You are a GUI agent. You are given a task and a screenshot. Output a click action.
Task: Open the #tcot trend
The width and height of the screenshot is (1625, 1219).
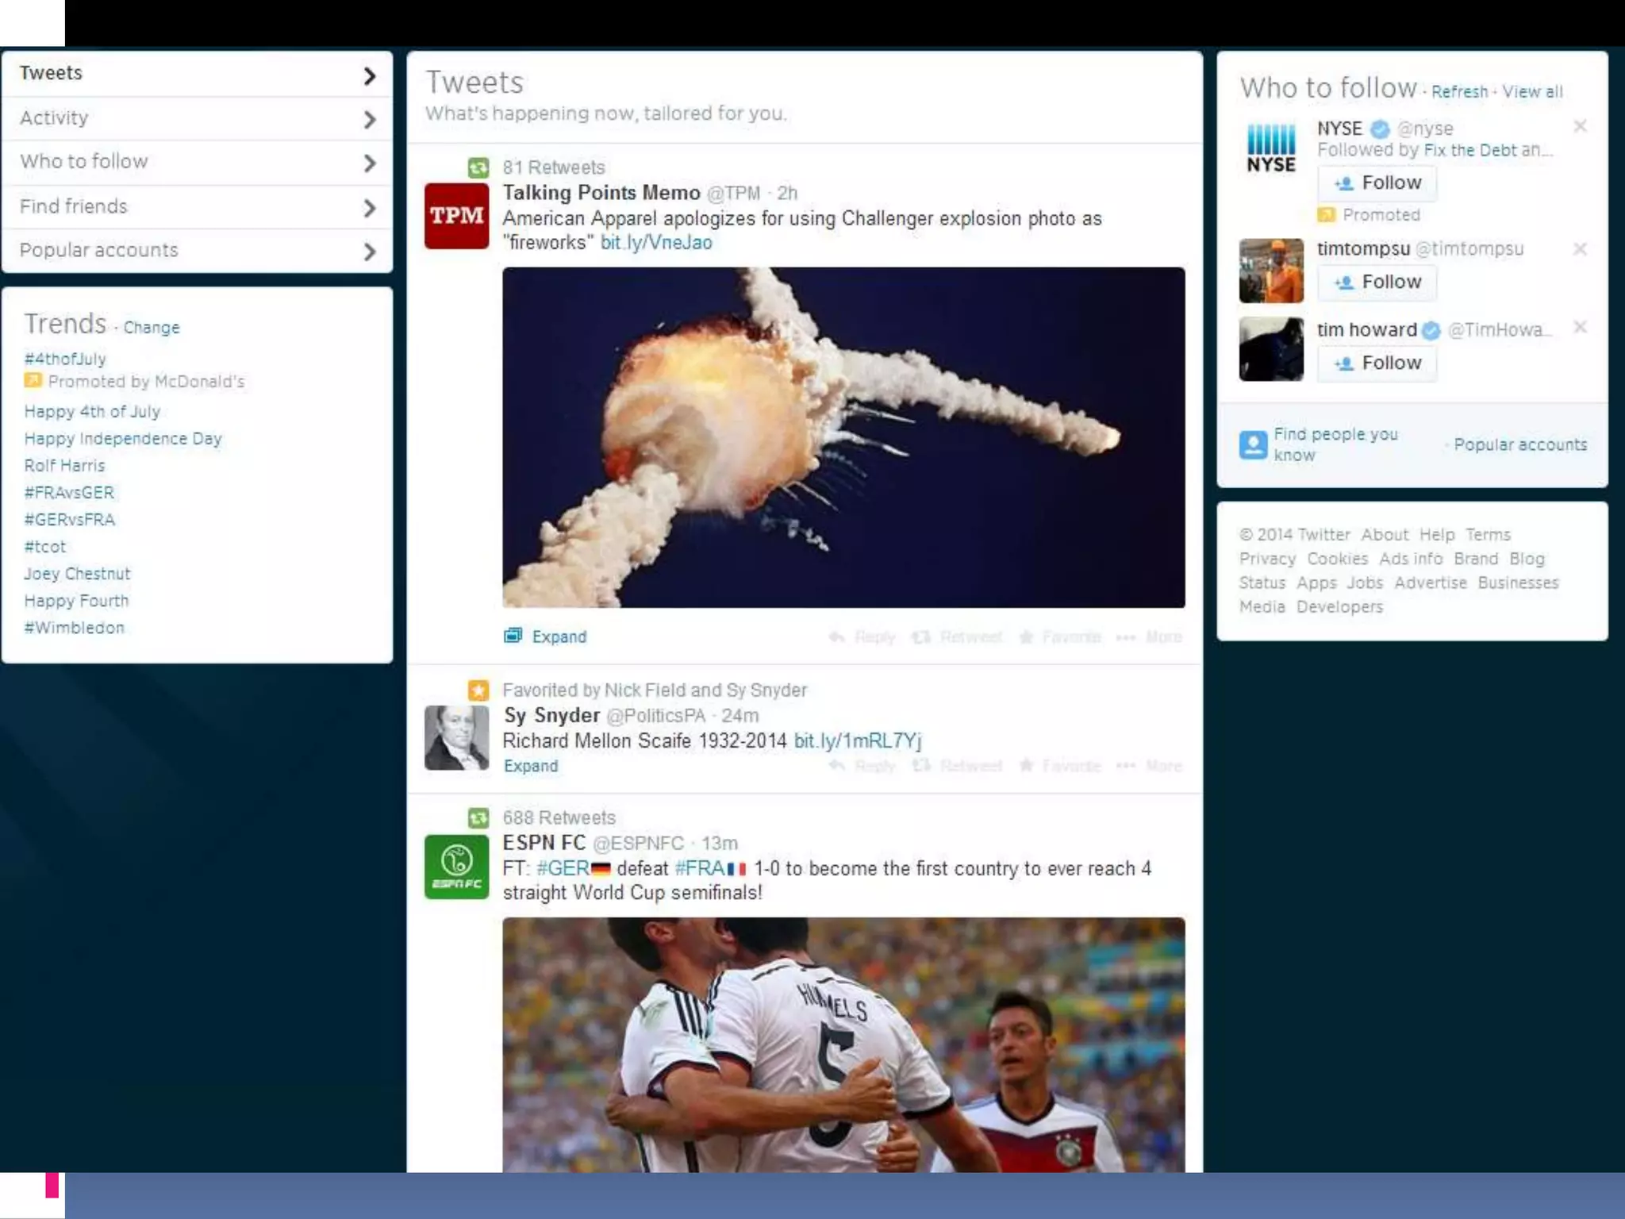click(x=45, y=546)
